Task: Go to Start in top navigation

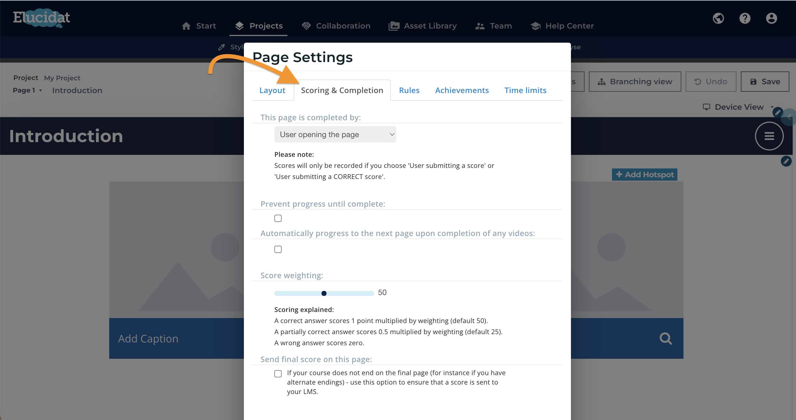Action: coord(199,26)
